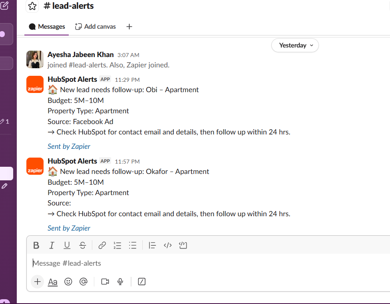This screenshot has width=390, height=304.
Task: Open the Yesterday date dropdown
Action: 295,45
